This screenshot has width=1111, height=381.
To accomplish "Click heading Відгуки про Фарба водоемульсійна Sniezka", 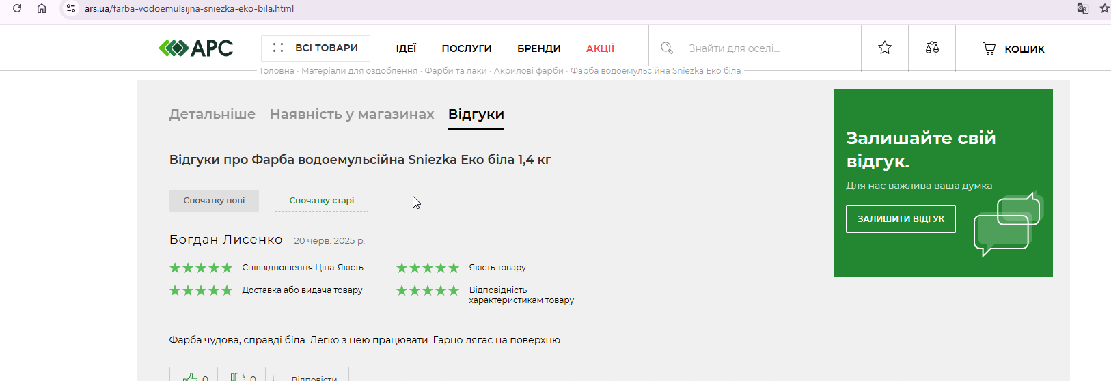I will point(360,160).
